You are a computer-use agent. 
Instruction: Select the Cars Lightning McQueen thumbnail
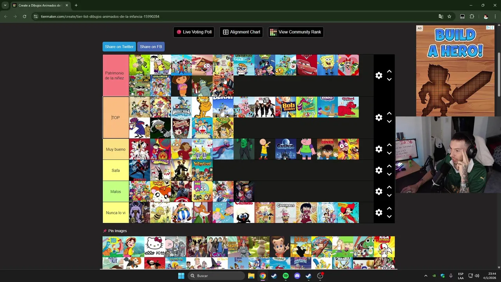coord(306,65)
